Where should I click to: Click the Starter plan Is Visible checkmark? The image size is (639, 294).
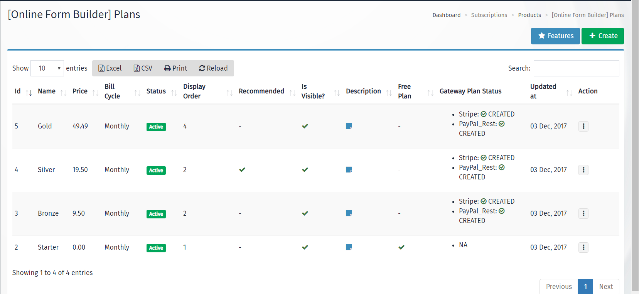point(305,247)
